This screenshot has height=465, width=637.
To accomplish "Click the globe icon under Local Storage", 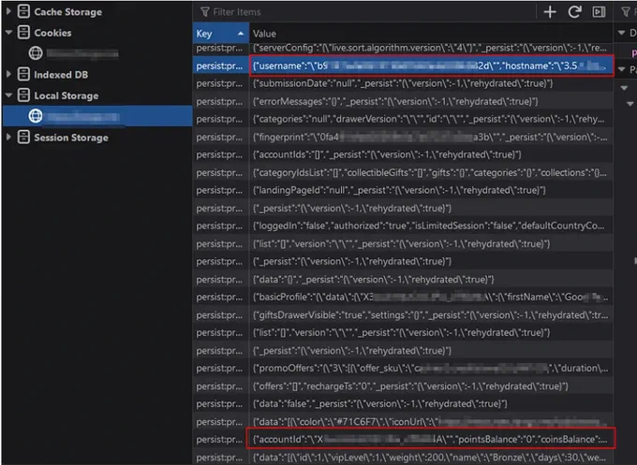I will 36,116.
